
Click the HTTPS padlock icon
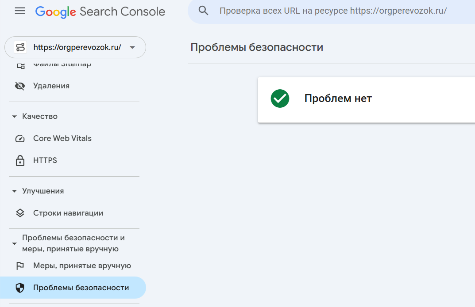(x=20, y=161)
